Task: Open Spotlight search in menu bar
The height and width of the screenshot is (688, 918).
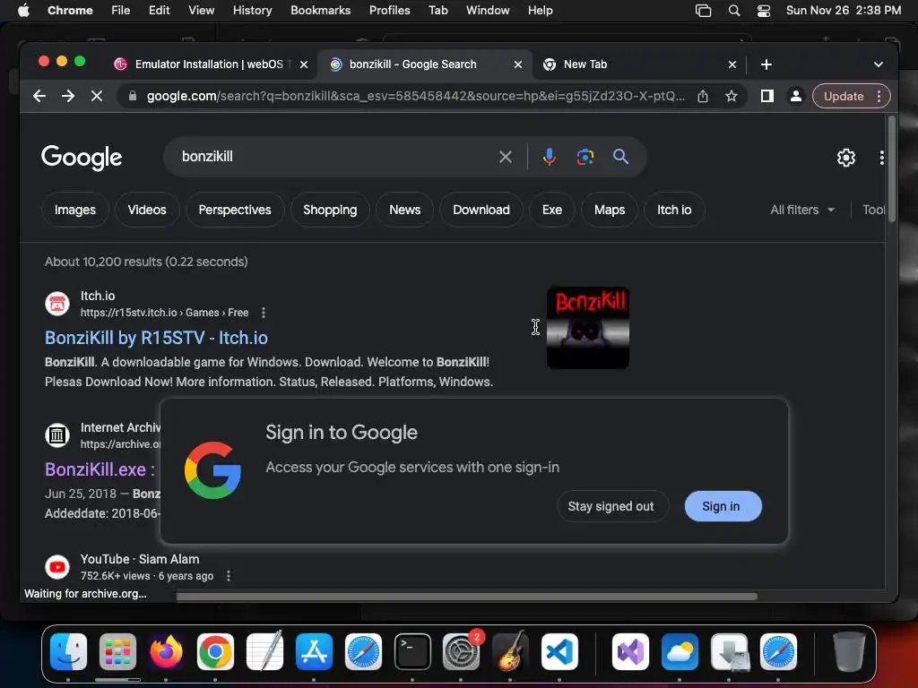Action: 734,11
